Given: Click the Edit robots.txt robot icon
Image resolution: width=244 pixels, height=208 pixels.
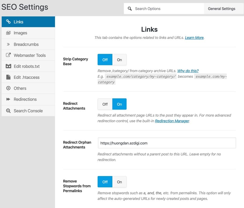Looking at the screenshot, I should (x=8, y=66).
